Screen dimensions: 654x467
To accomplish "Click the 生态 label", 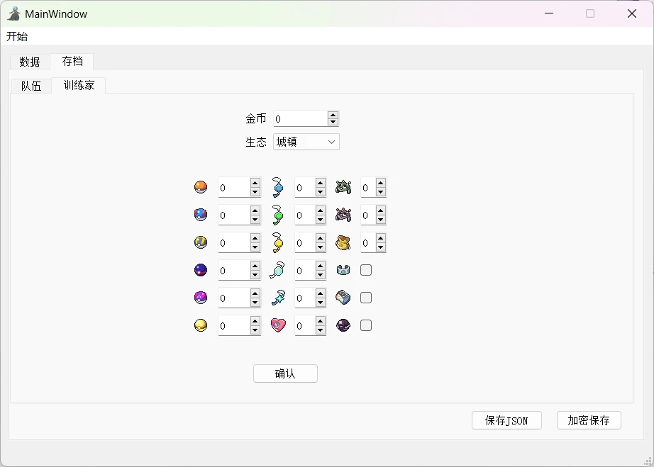I will pos(255,142).
